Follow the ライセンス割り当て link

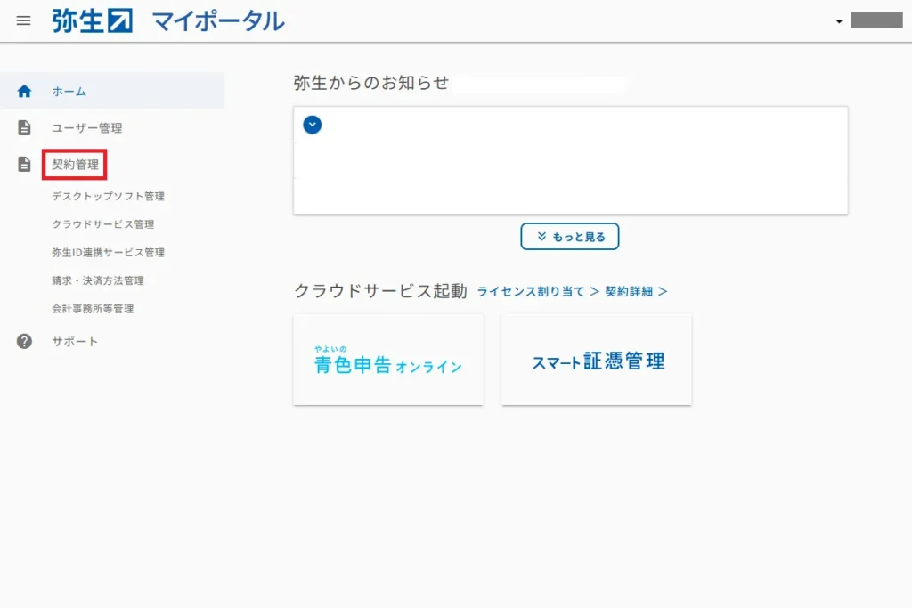[x=538, y=291]
